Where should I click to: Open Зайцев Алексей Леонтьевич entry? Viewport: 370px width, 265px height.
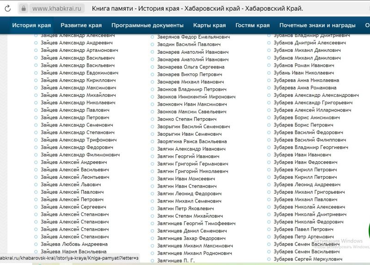[75, 177]
